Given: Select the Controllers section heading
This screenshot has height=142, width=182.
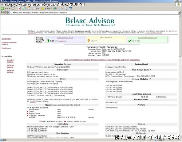Looking at the screenshot, I should tap(63, 124).
